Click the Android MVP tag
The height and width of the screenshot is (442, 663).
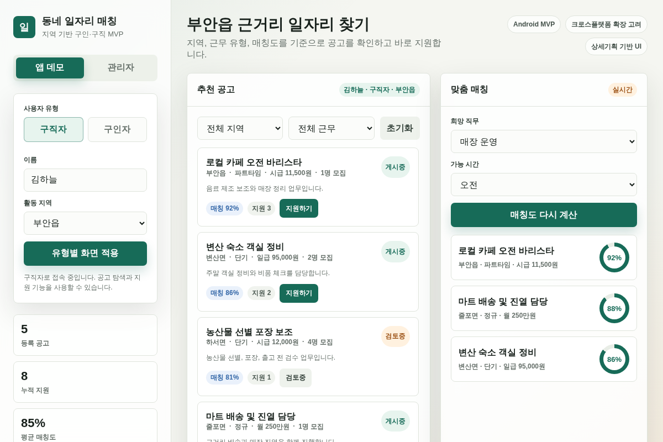tap(534, 24)
